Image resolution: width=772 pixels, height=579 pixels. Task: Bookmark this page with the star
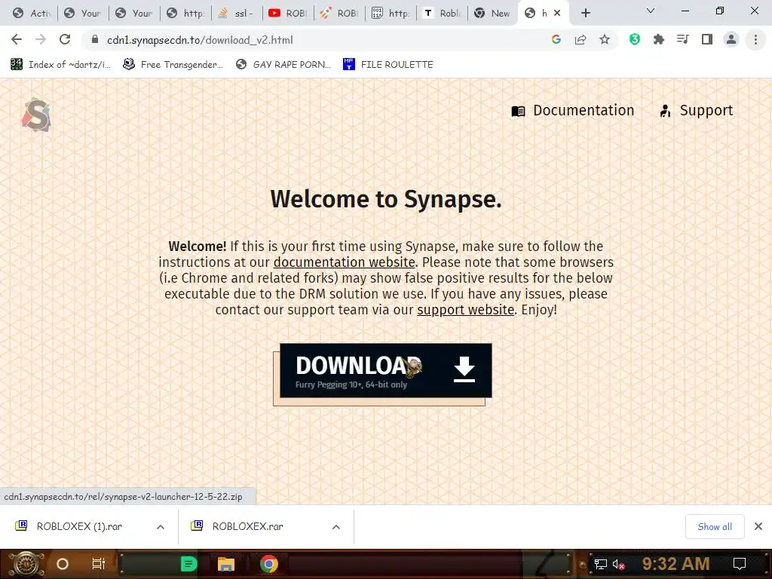[605, 39]
